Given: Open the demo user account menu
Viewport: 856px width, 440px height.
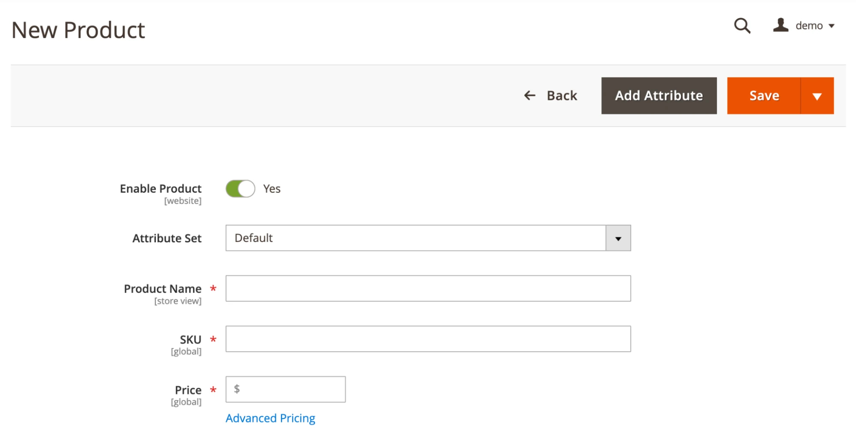Looking at the screenshot, I should pos(808,26).
